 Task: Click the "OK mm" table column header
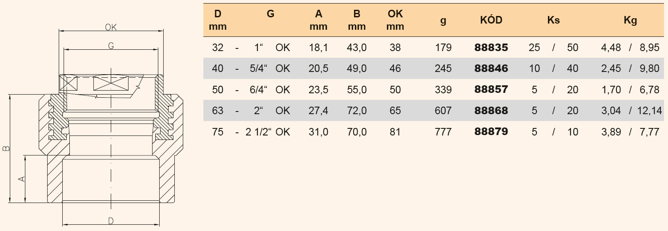(x=395, y=20)
